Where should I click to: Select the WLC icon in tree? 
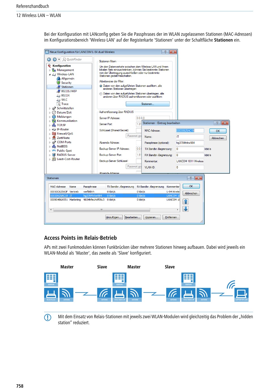tap(59, 100)
